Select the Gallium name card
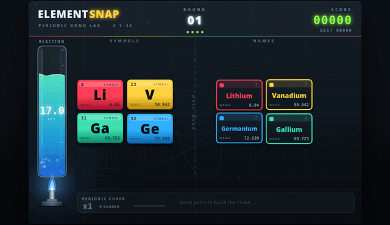The height and width of the screenshot is (225, 390). point(289,129)
